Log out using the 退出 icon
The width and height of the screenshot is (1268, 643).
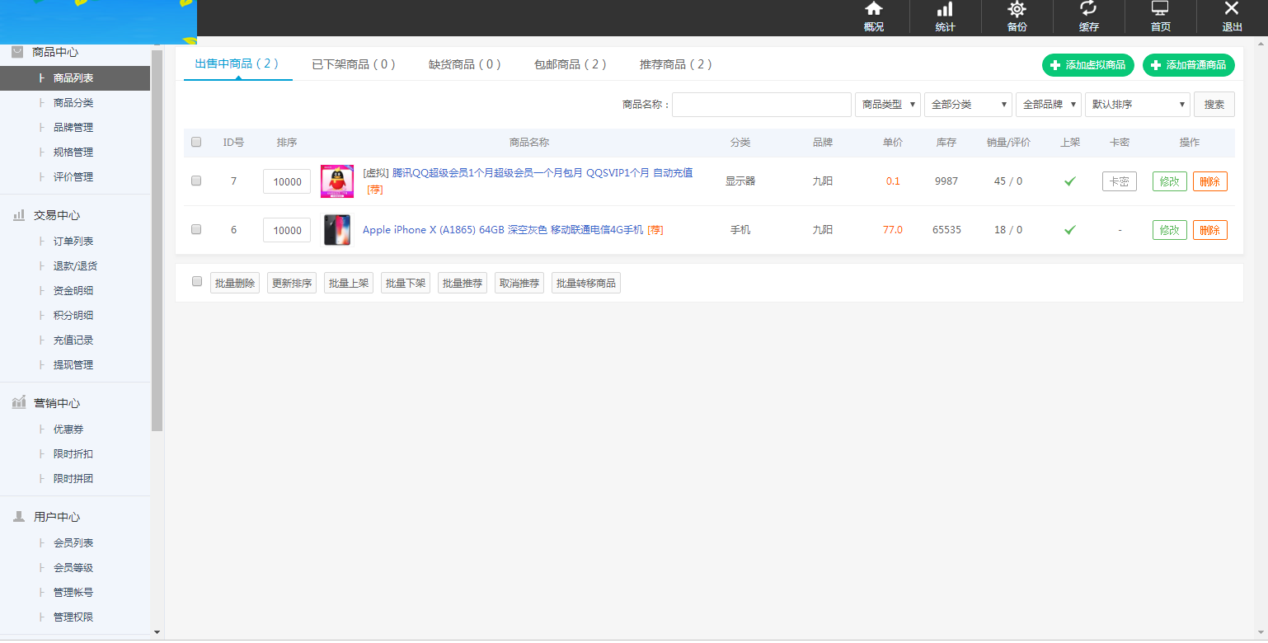click(1231, 16)
